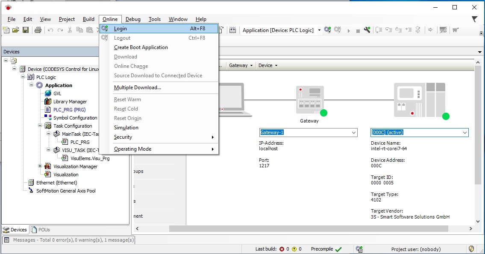Click the Print toolbar icon
This screenshot has width=485, height=254.
click(38, 30)
